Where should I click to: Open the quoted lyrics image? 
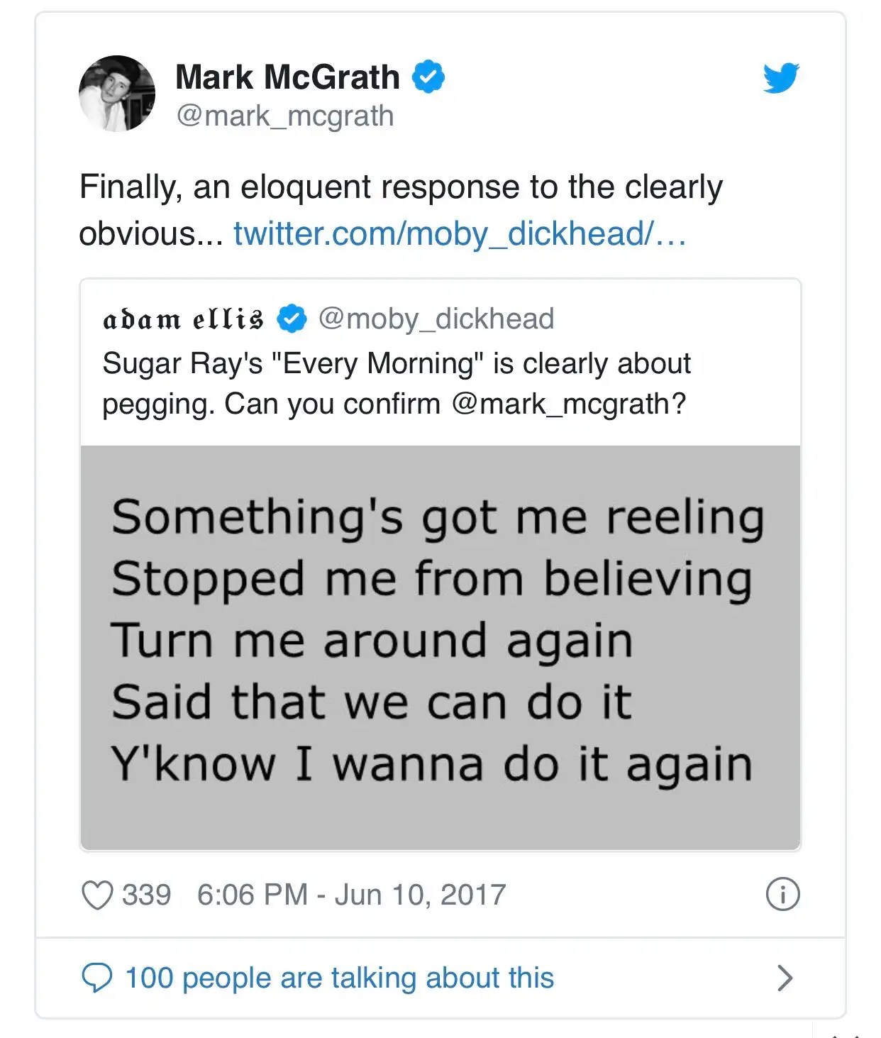point(440,646)
